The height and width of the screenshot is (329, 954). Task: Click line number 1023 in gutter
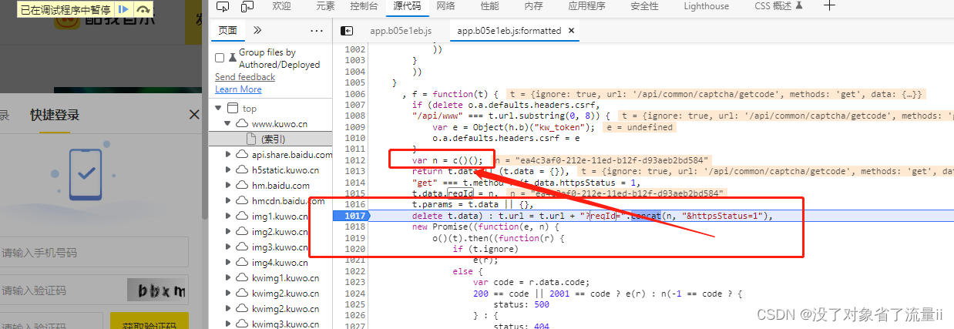click(355, 282)
